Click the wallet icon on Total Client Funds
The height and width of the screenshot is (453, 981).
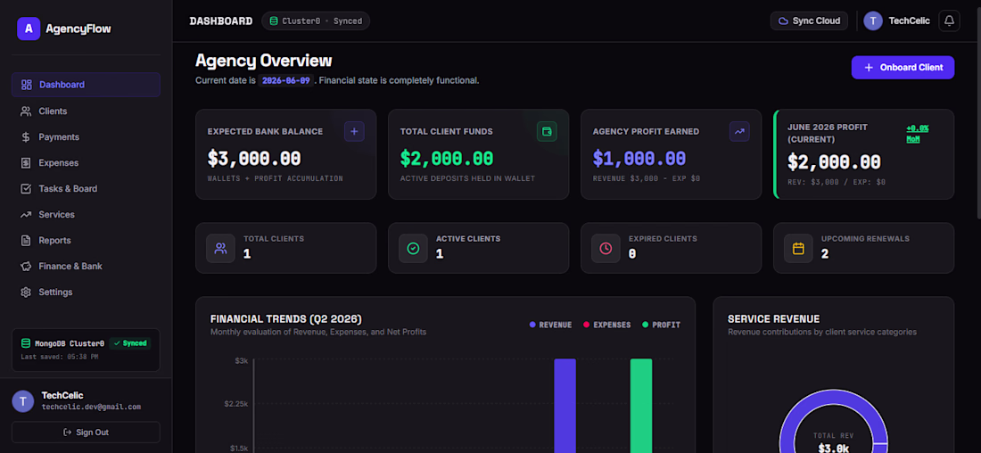tap(547, 131)
